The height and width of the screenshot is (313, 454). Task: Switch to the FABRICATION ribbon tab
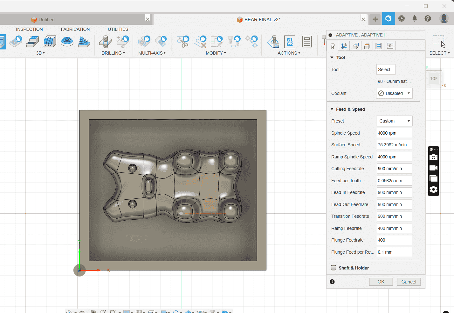[75, 29]
